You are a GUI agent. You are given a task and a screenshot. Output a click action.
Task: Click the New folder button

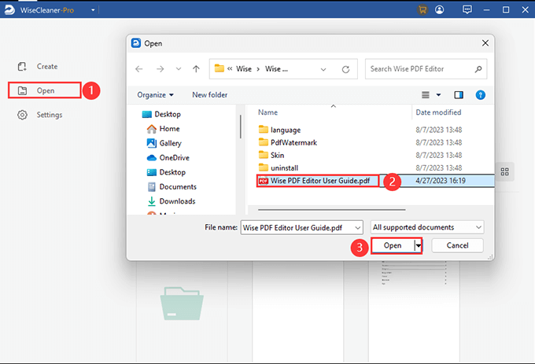point(209,95)
